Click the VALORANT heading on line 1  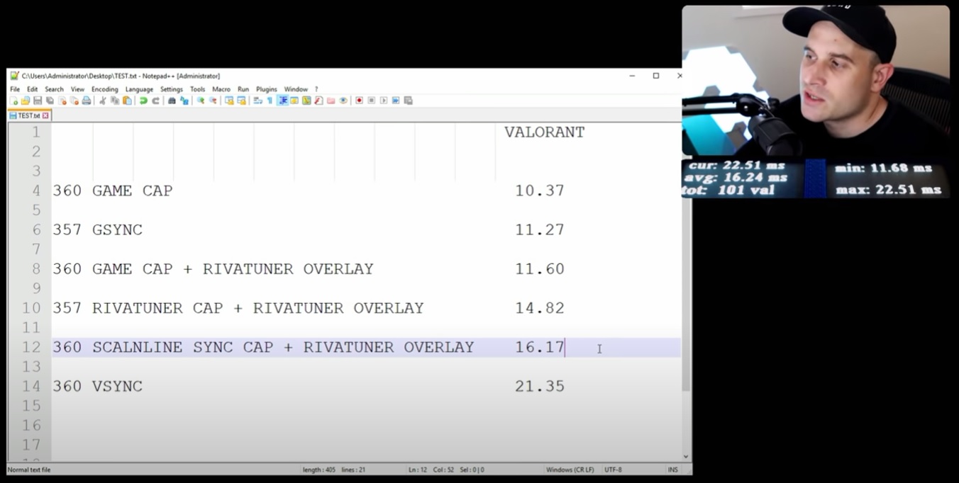point(544,132)
